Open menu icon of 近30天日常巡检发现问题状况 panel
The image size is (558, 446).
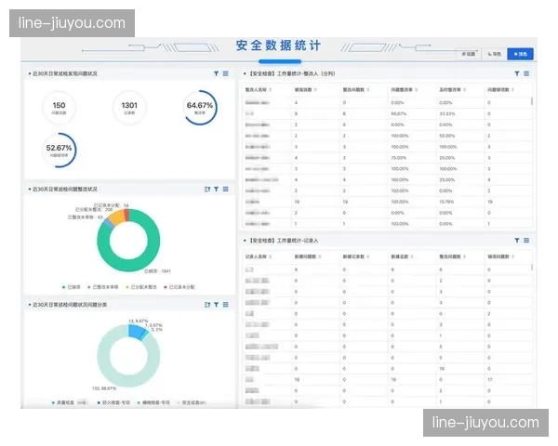coord(225,72)
